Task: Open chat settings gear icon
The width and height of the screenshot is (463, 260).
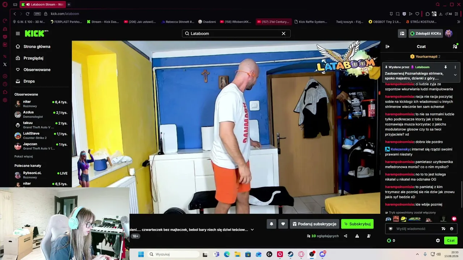Action: (438, 240)
